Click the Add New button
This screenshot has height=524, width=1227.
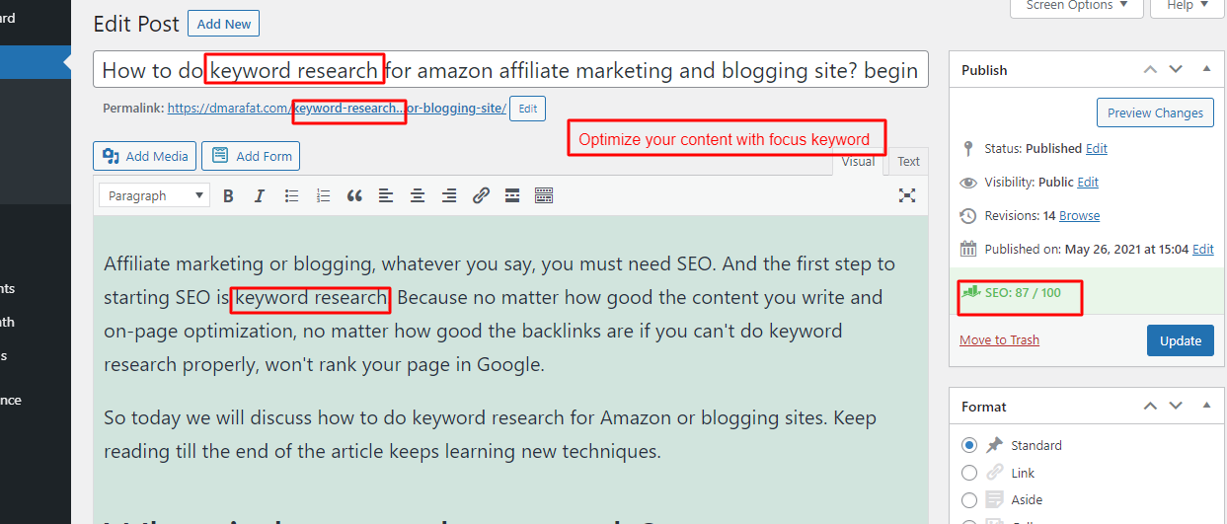click(x=224, y=24)
